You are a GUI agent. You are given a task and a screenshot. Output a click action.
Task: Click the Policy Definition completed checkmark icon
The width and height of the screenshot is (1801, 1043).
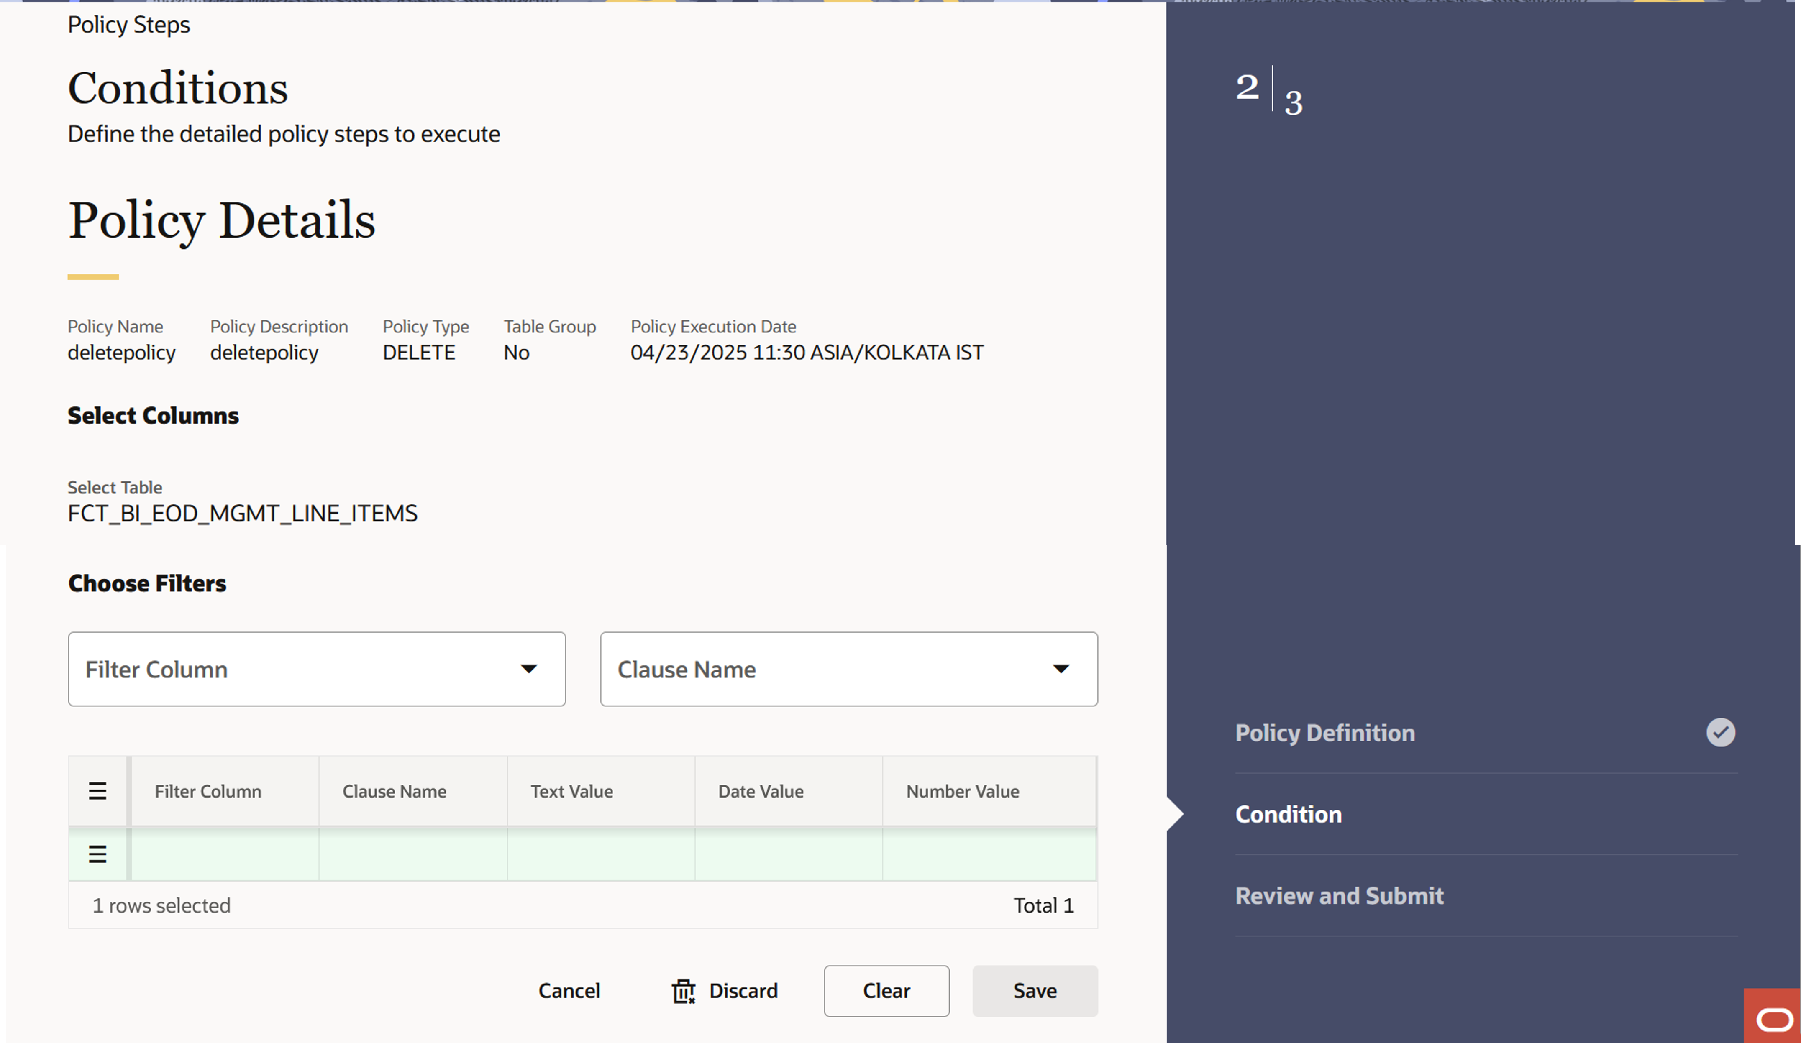coord(1720,732)
